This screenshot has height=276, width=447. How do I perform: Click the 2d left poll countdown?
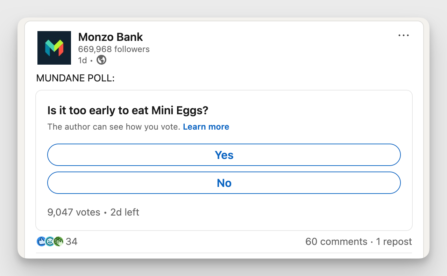[125, 212]
